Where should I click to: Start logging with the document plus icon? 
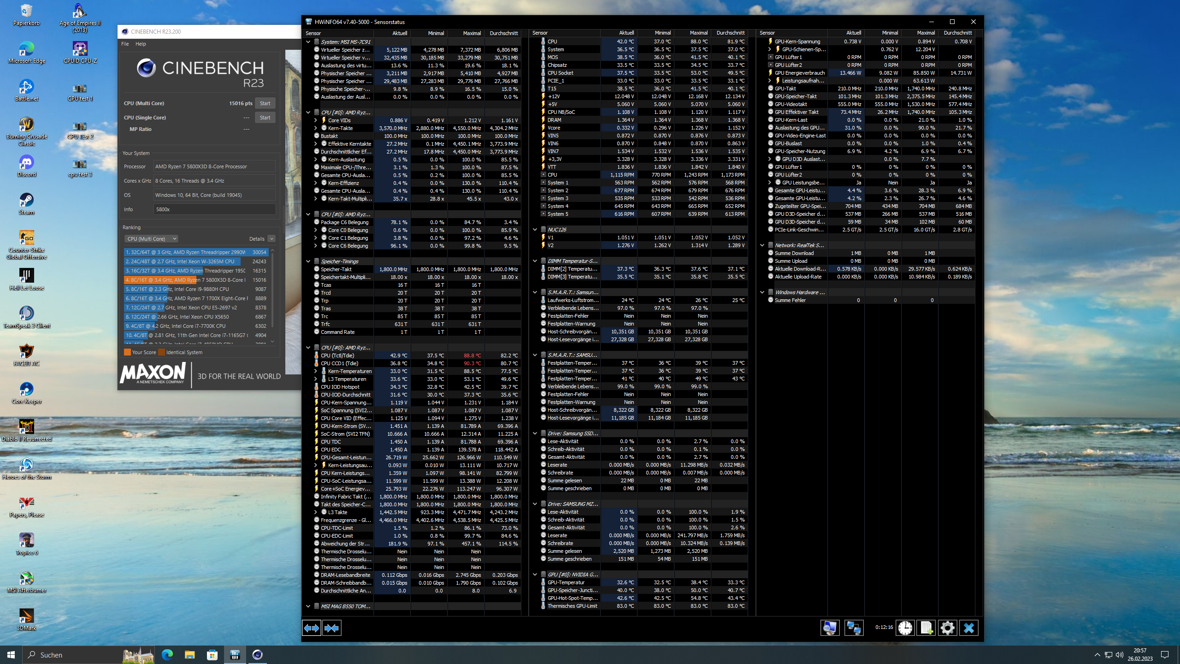[926, 628]
